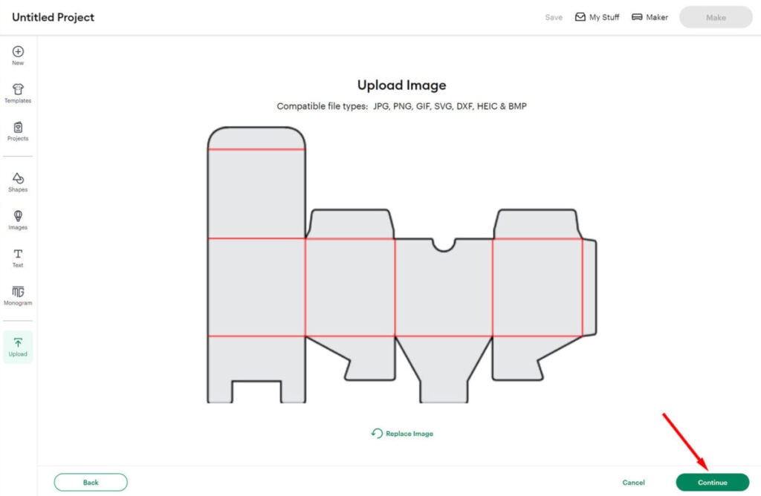Open the Monogram tool
Screen dimensions: 761x496
pos(18,293)
